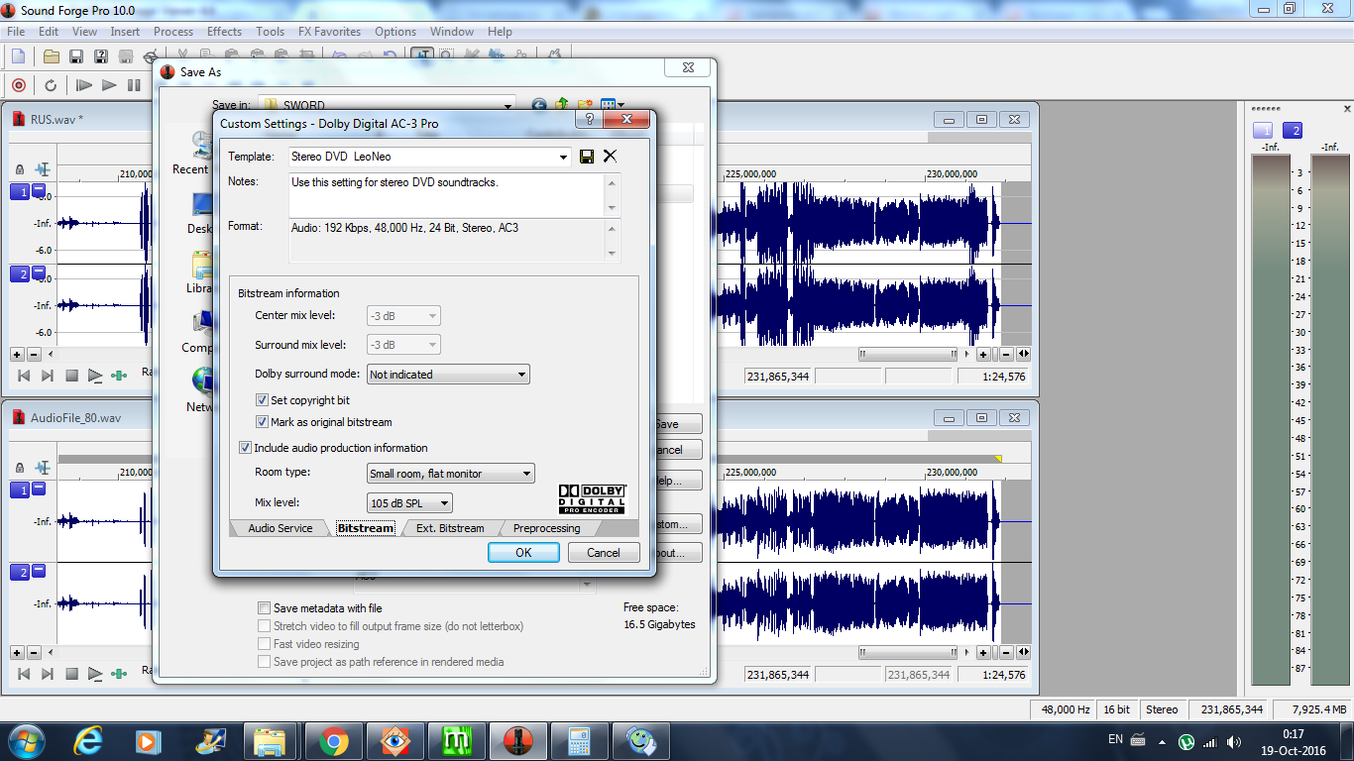Click Play Normal in AudioFile_80.wav transport bar
Screen dimensions: 1354x761
[x=95, y=674]
